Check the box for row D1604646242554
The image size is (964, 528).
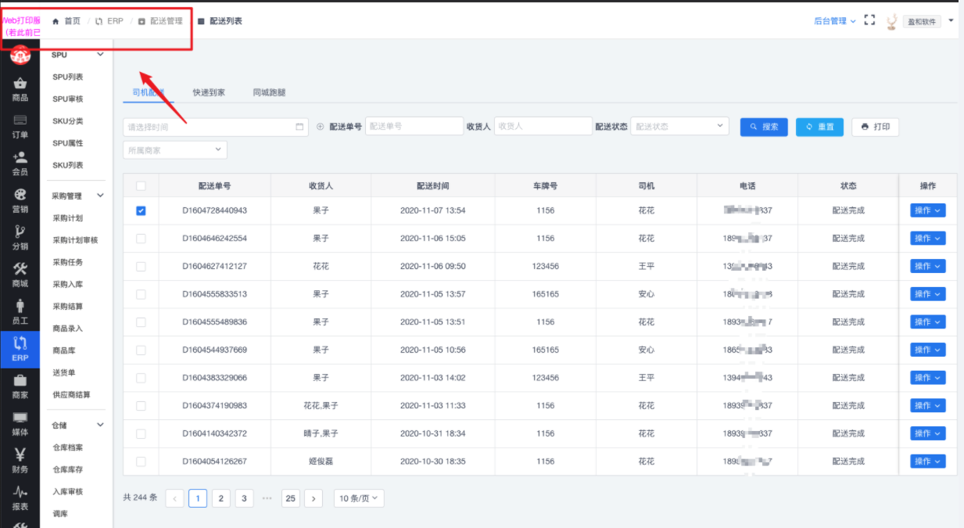click(x=141, y=239)
